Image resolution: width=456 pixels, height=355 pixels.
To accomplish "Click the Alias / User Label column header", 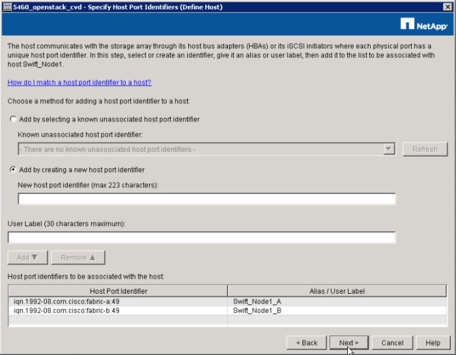I will (x=337, y=291).
